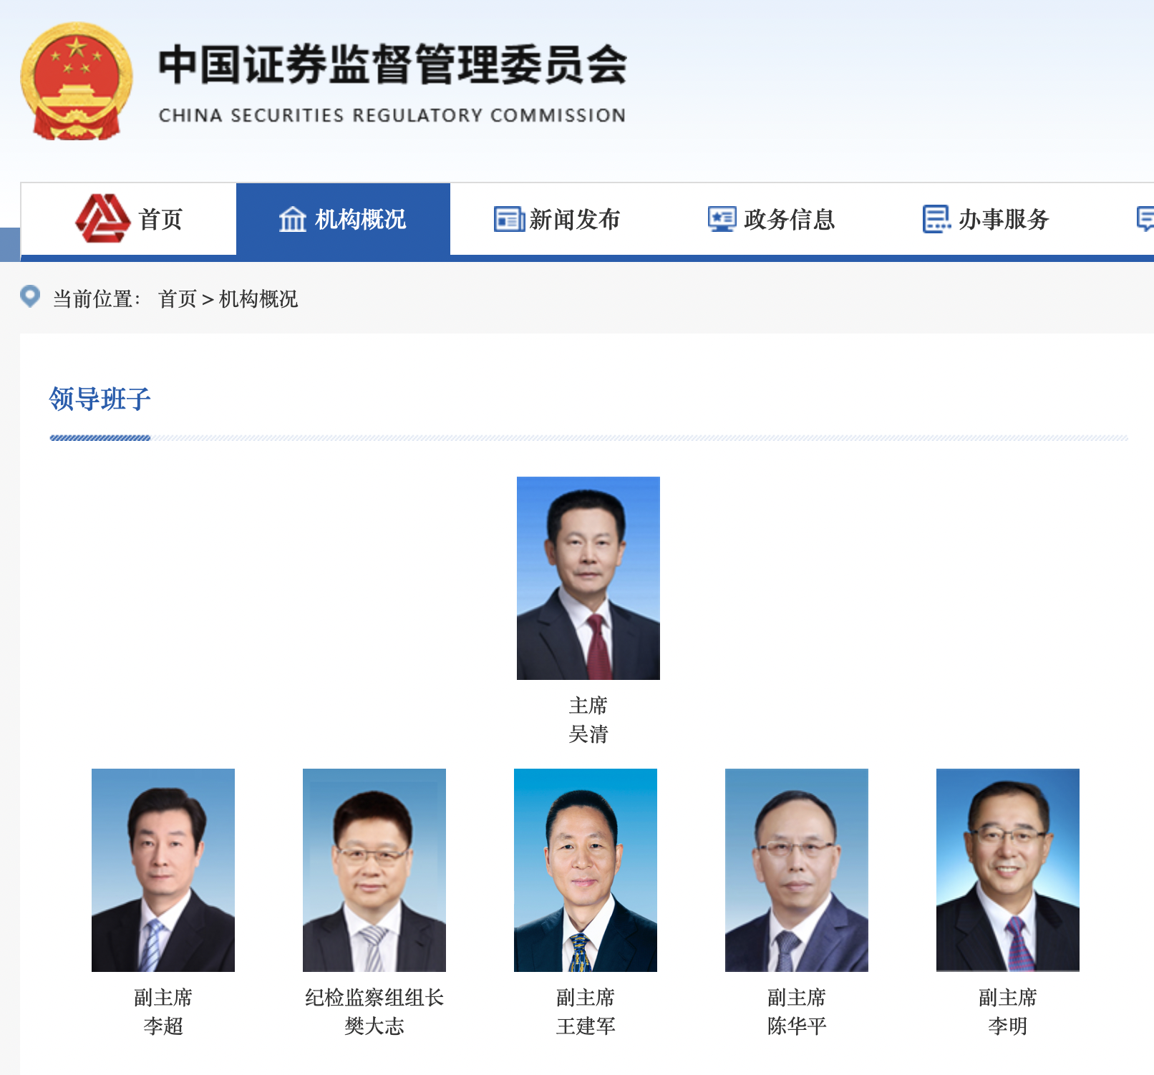Click the newspaper icon beside 新闻发布
The height and width of the screenshot is (1075, 1154).
509,219
